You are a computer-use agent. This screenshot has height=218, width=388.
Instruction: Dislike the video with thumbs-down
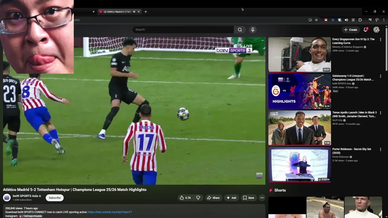pyautogui.click(x=198, y=198)
